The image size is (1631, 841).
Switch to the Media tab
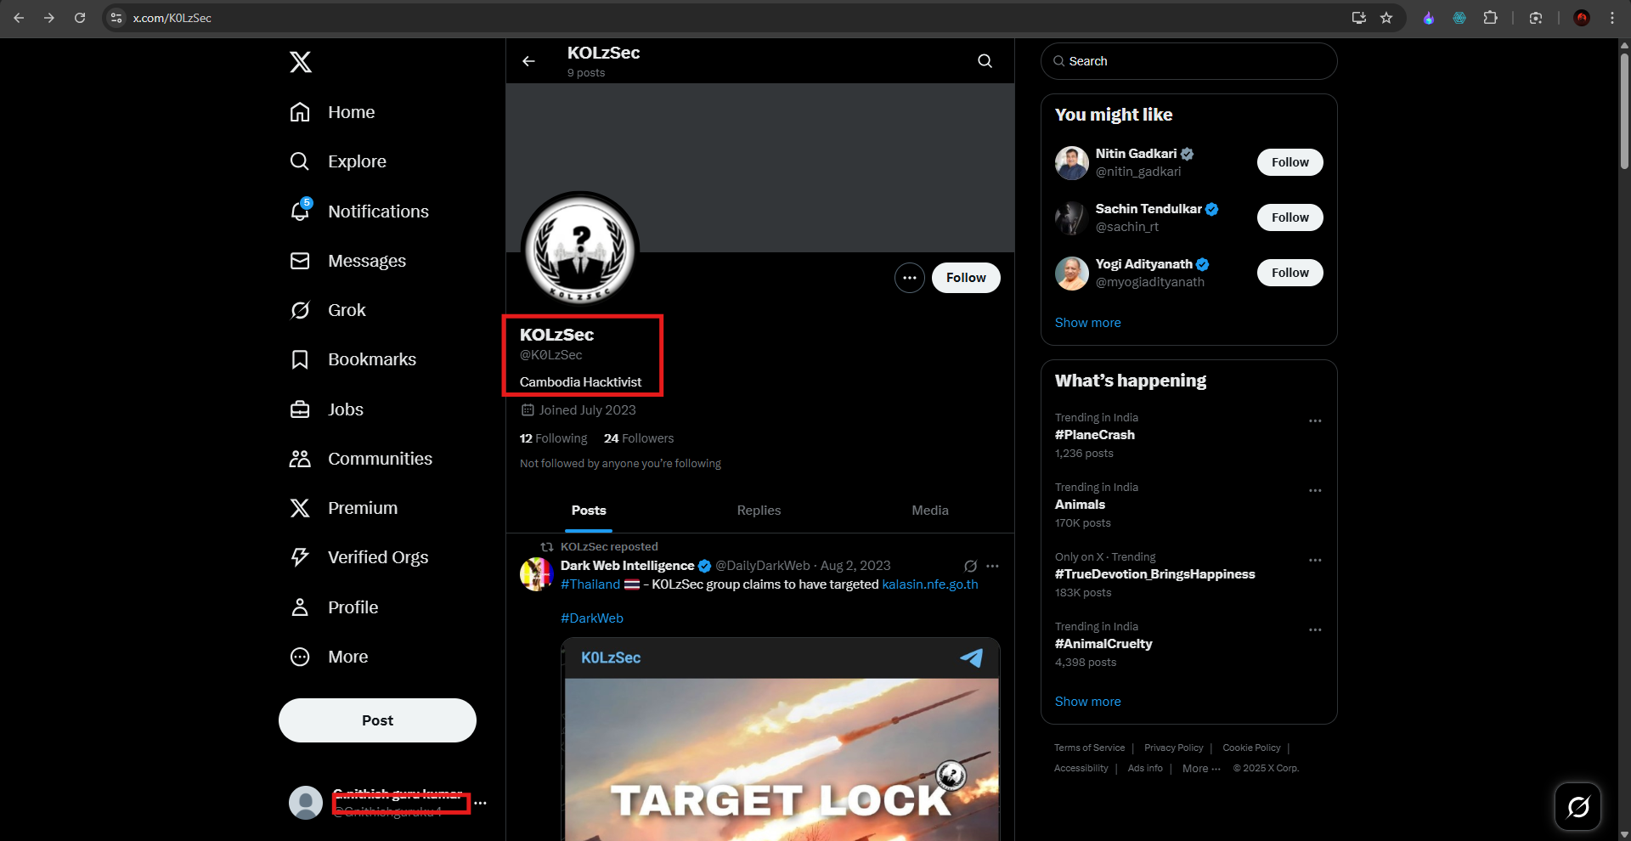930,511
